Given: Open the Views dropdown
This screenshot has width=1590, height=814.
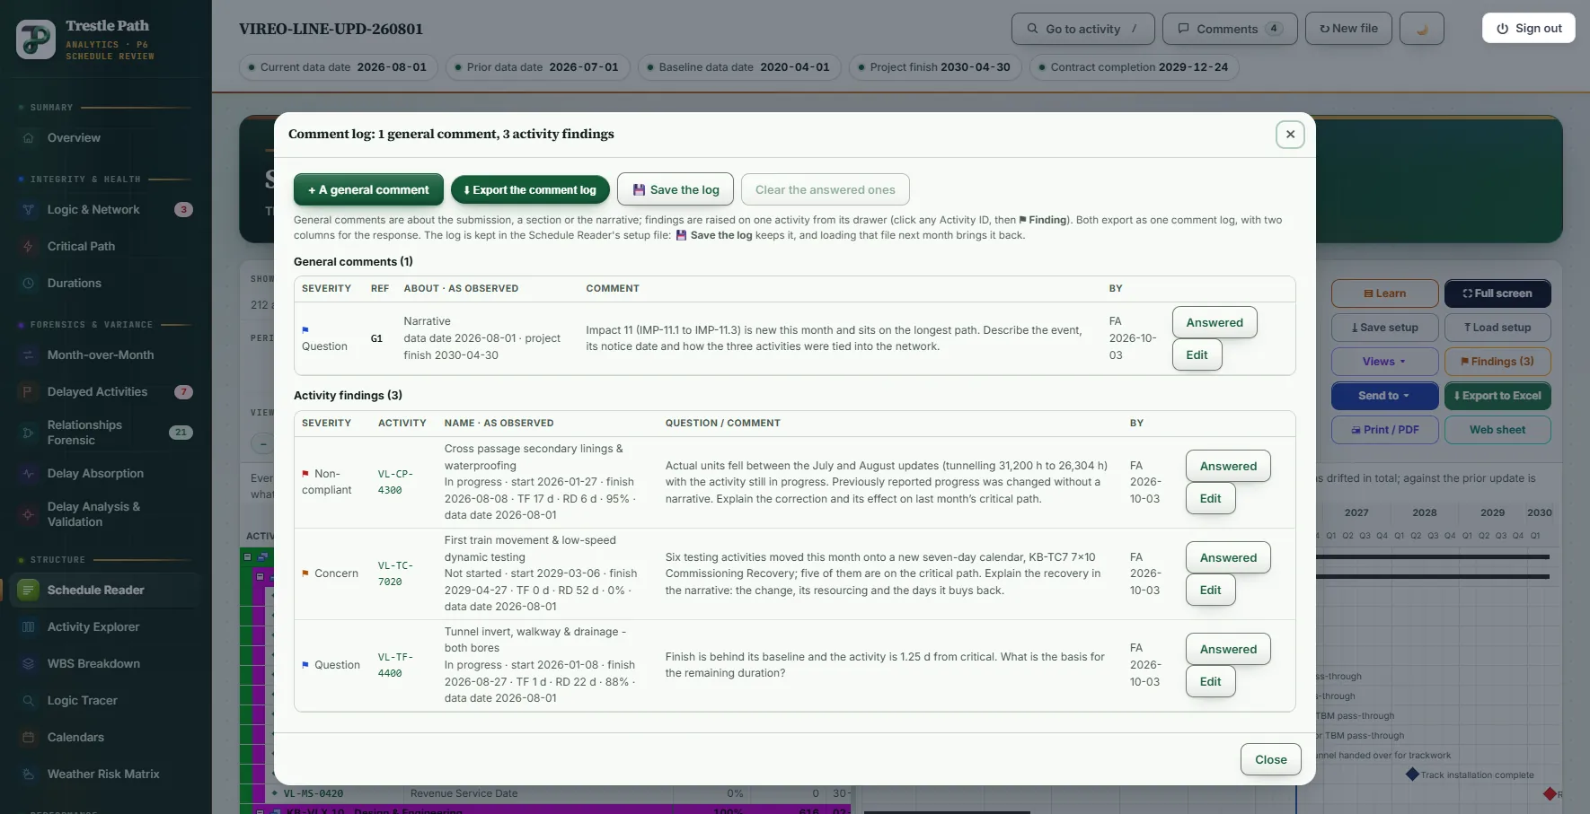Looking at the screenshot, I should pyautogui.click(x=1383, y=362).
